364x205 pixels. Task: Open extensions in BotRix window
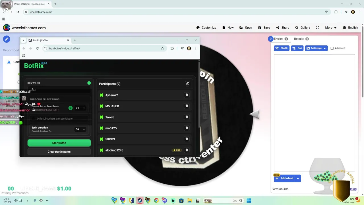click(x=172, y=48)
